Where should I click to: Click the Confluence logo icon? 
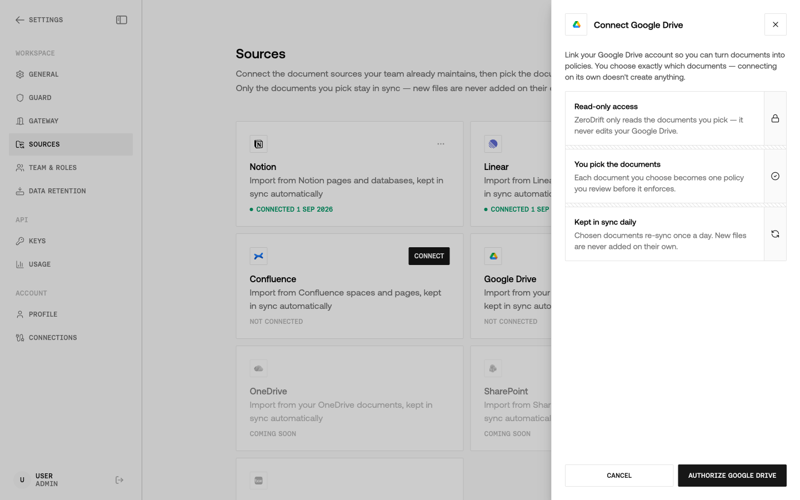[258, 256]
